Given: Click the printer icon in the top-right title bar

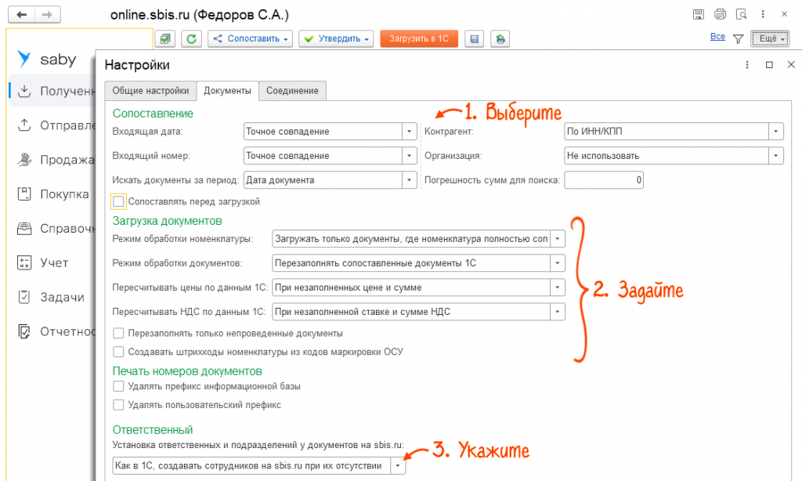Looking at the screenshot, I should click(721, 14).
